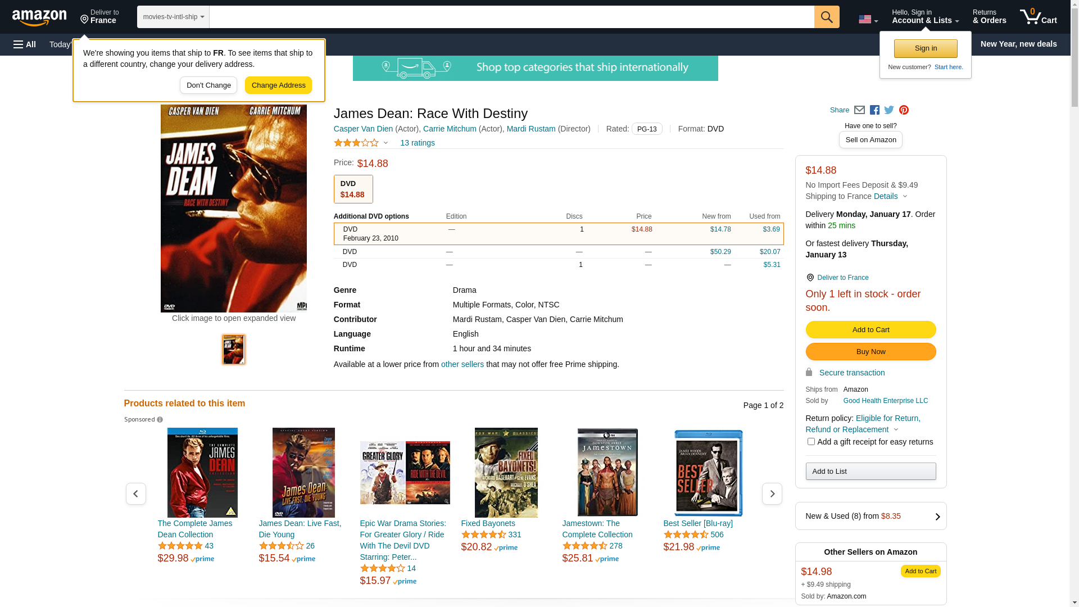
Task: Click the search magnifier button
Action: click(826, 17)
